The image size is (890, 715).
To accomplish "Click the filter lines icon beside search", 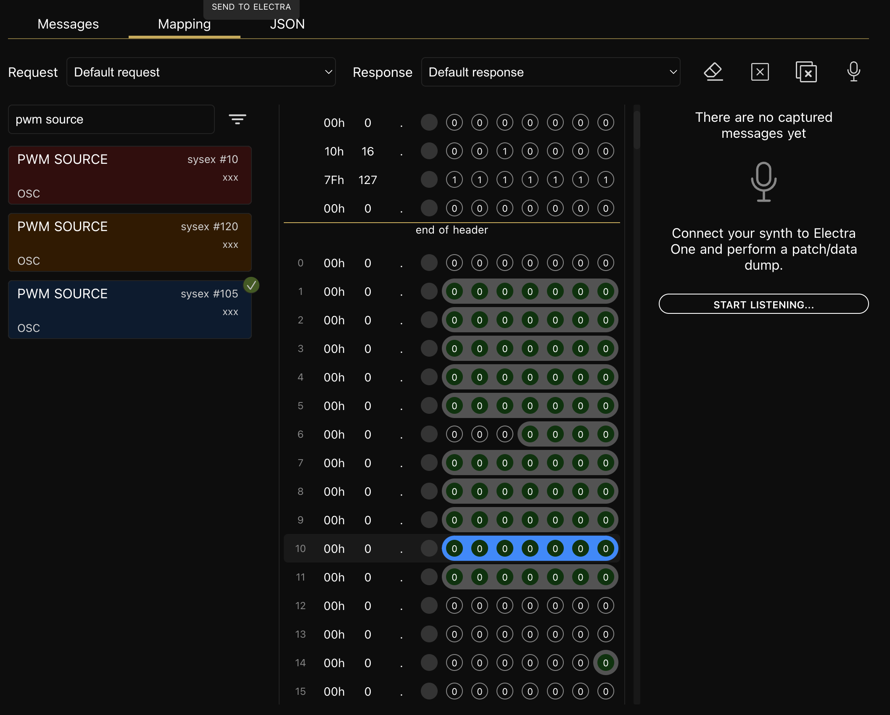I will point(237,119).
